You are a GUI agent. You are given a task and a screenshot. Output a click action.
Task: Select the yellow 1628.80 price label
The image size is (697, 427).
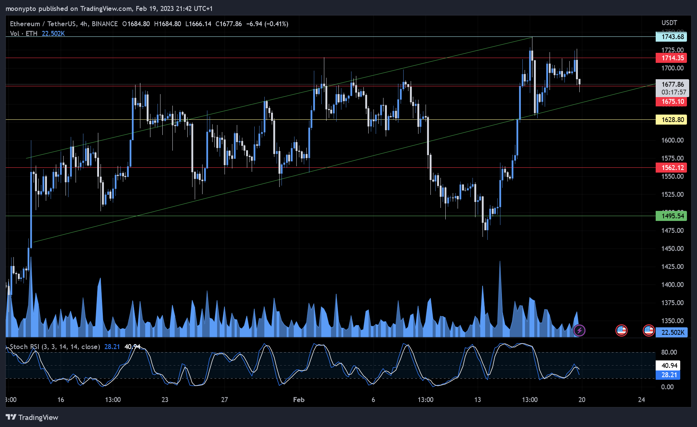(671, 120)
